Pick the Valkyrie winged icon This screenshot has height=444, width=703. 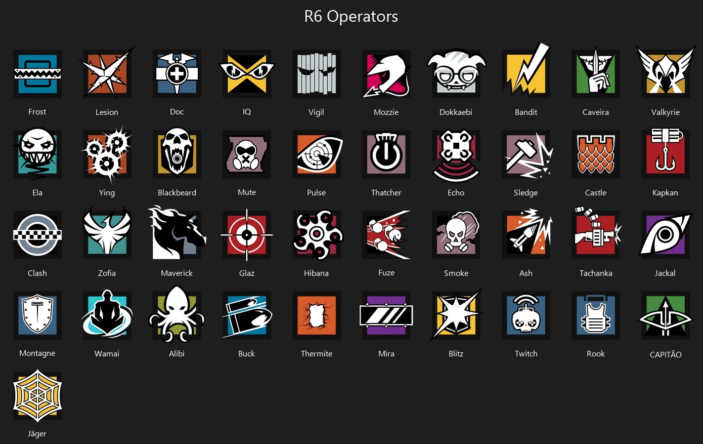coord(666,71)
